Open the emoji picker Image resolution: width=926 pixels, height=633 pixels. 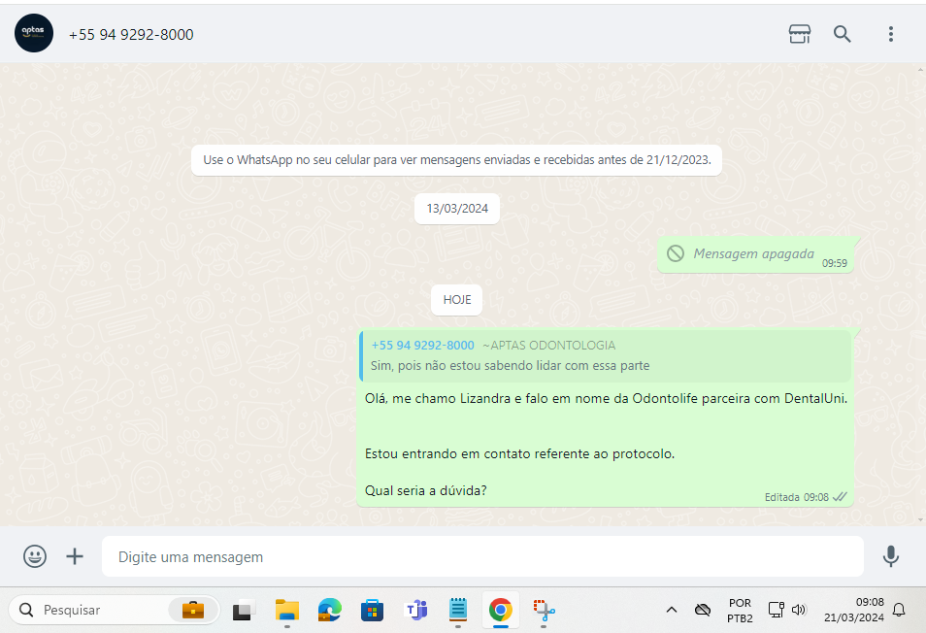click(35, 556)
